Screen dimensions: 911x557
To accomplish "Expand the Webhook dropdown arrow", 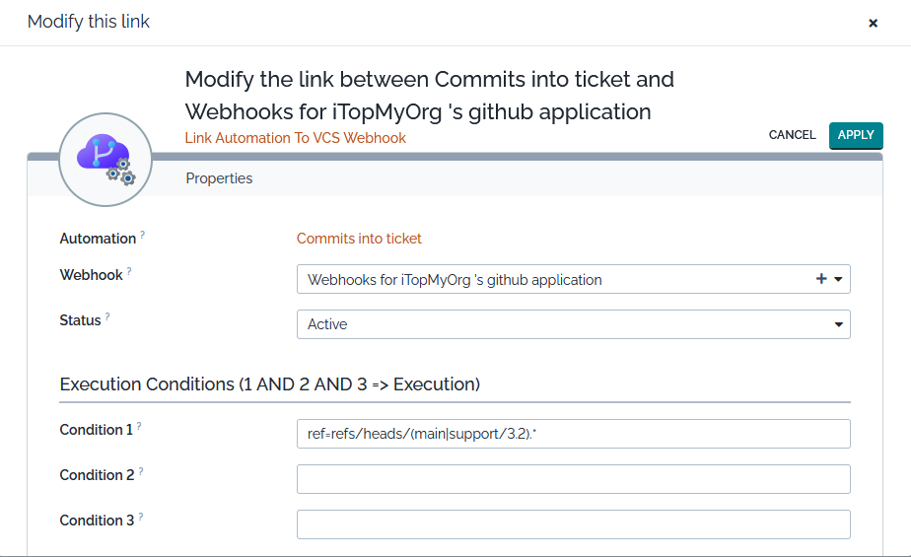I will [838, 280].
